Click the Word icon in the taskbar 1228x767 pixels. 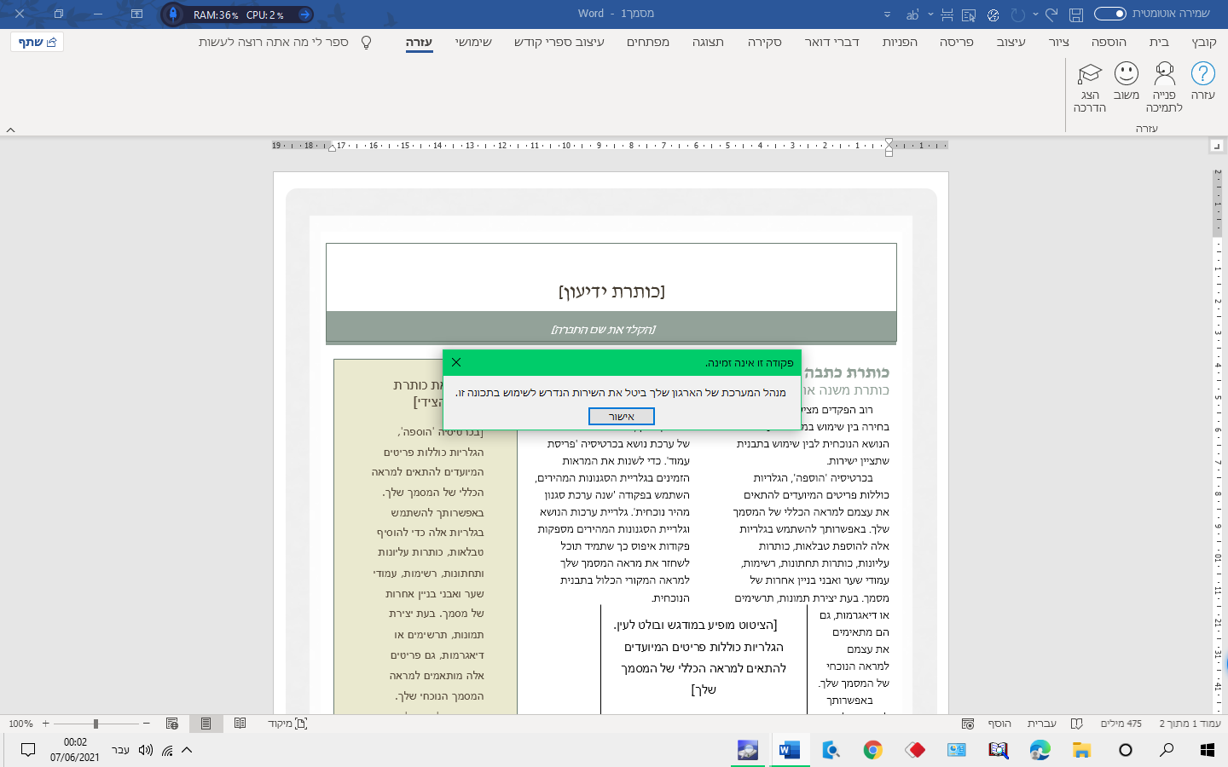click(x=789, y=750)
